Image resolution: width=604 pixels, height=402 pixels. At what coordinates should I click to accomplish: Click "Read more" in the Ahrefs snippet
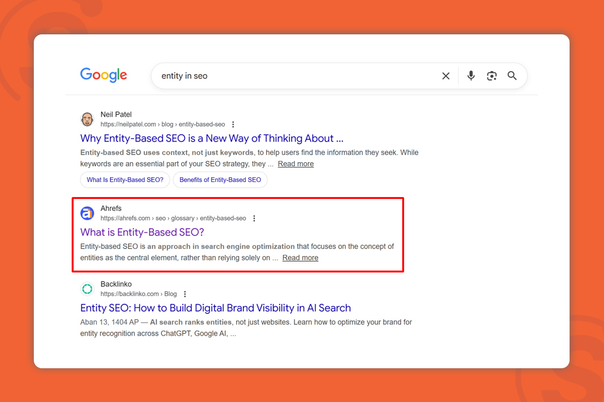point(300,258)
